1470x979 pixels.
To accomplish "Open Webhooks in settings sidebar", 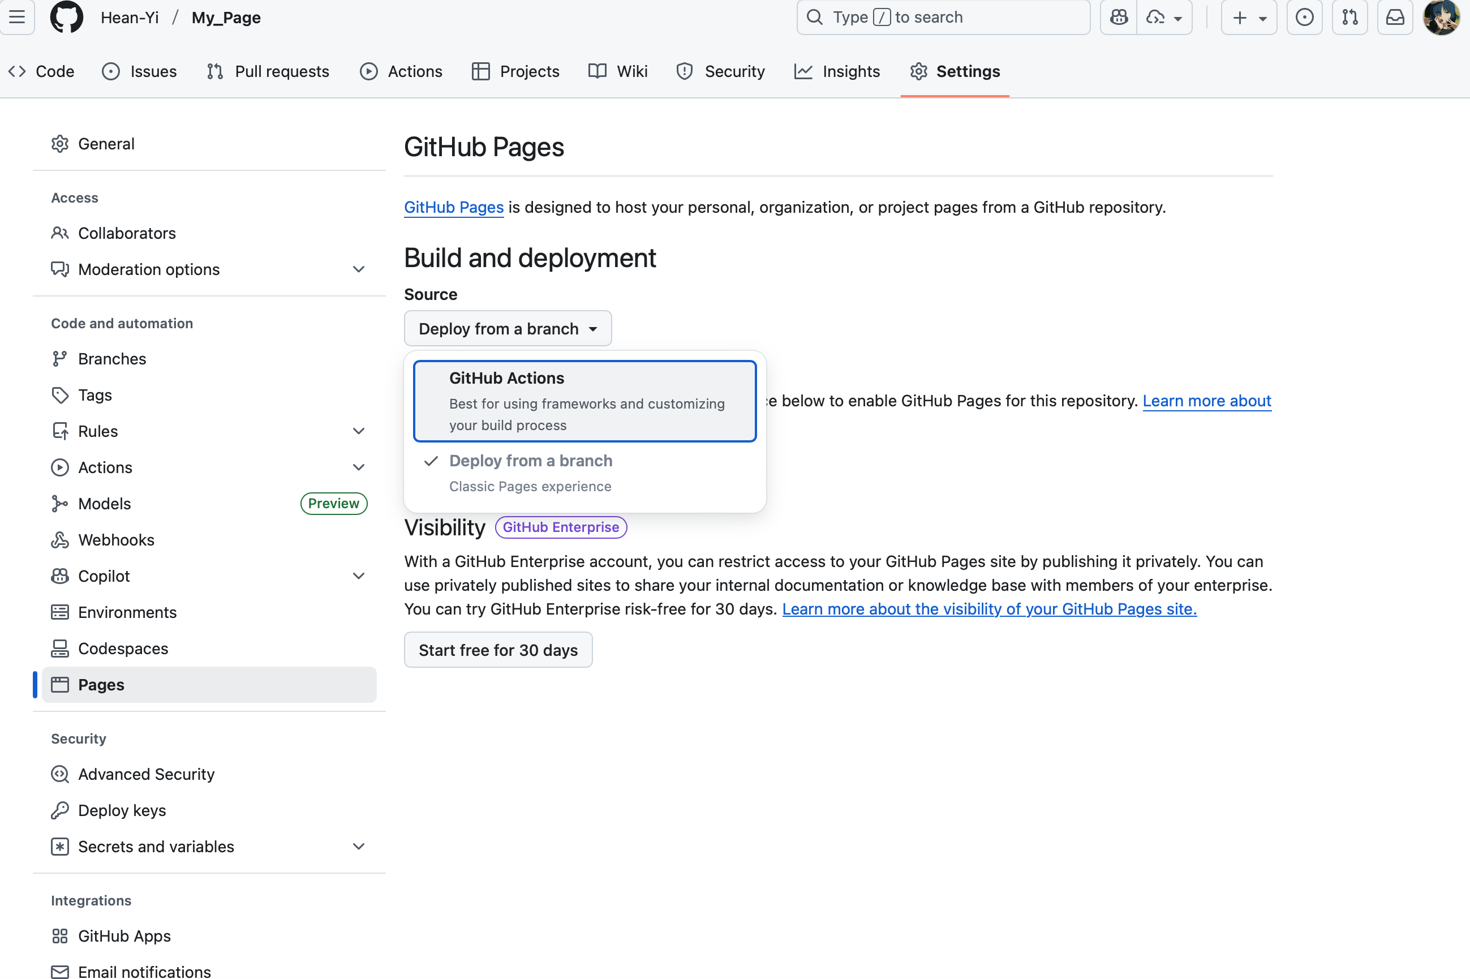I will [x=116, y=539].
